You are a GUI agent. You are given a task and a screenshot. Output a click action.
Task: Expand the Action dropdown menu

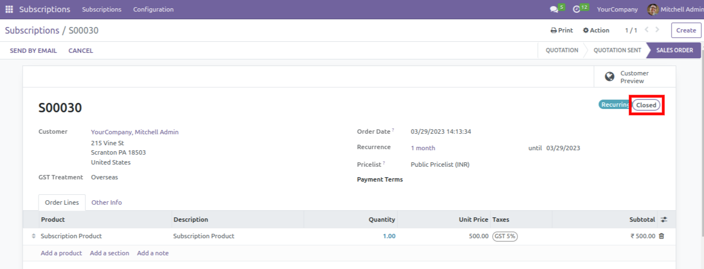(x=596, y=30)
